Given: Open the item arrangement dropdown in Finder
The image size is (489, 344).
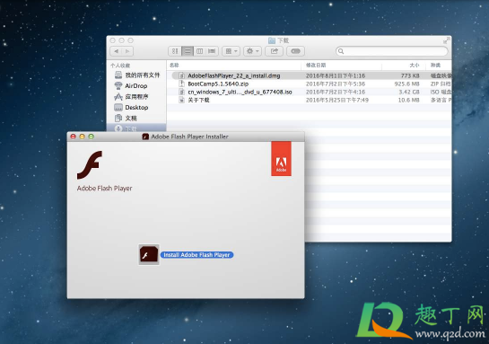Looking at the screenshot, I should click(231, 51).
